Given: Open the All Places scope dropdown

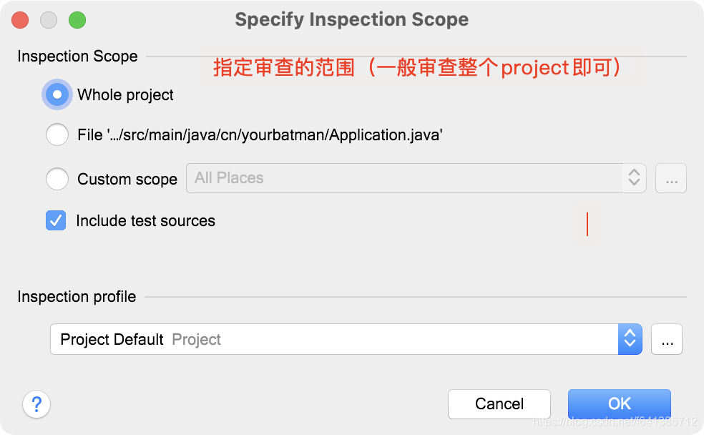Looking at the screenshot, I should point(404,178).
